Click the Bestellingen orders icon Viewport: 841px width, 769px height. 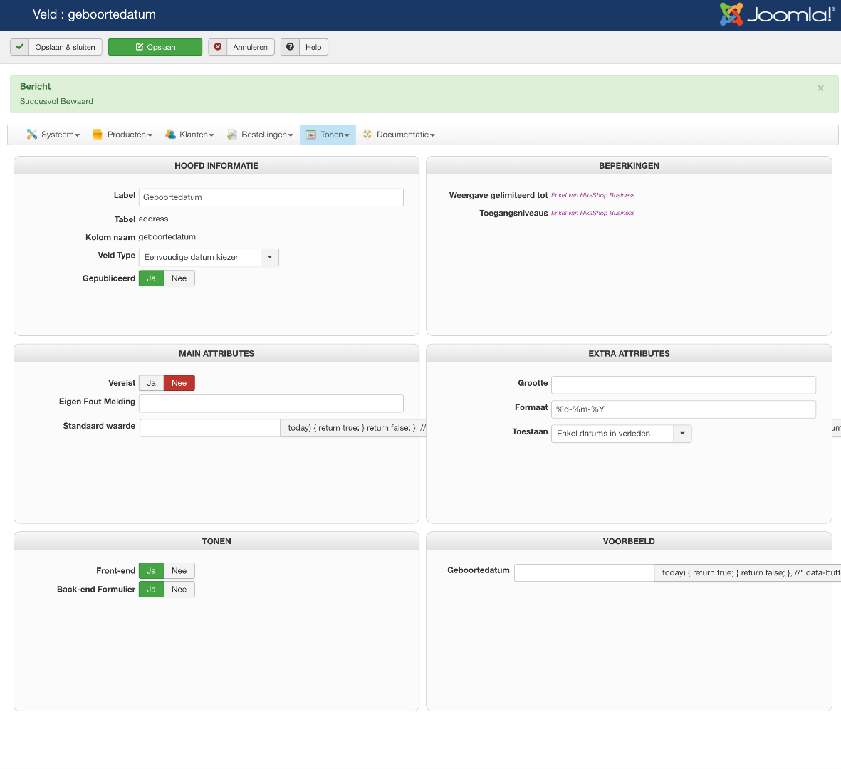pos(231,135)
